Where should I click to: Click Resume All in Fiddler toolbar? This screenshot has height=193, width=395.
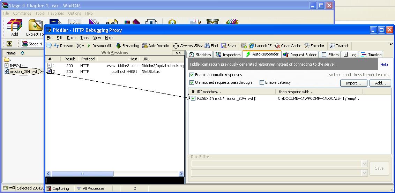click(x=99, y=46)
